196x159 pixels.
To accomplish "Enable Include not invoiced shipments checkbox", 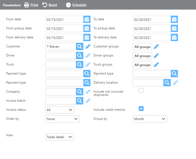I will 141,91.
